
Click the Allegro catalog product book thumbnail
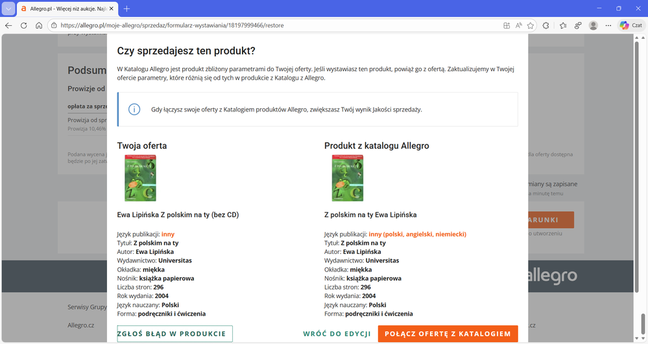(347, 178)
